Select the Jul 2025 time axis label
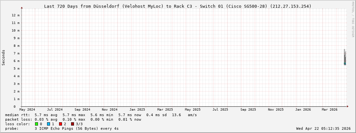The width and height of the screenshot is (356, 133). 220,110
